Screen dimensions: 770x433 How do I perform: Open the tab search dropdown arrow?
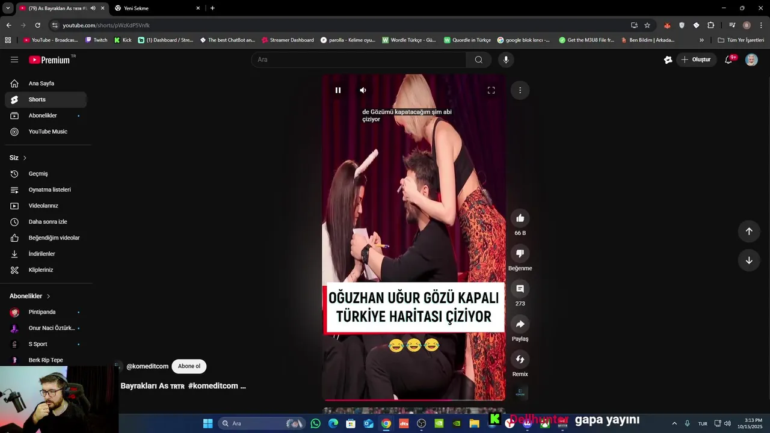click(7, 8)
